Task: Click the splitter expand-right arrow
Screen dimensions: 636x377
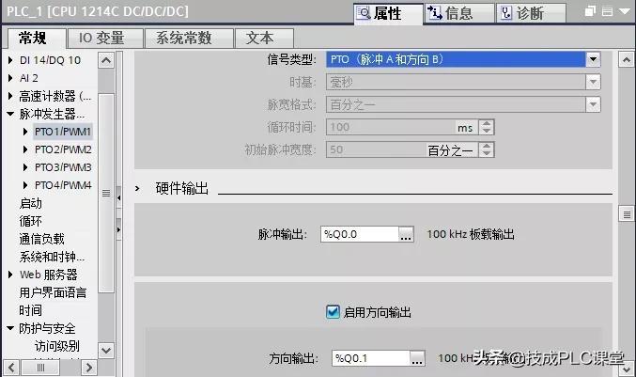Action: tap(119, 229)
